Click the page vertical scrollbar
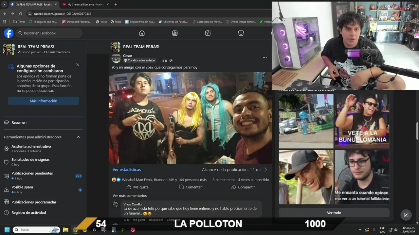419x235 pixels. pos(417,131)
